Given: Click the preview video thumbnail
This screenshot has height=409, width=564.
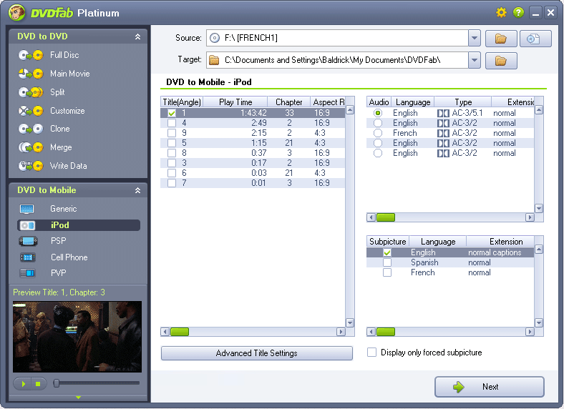Looking at the screenshot, I should 77,337.
